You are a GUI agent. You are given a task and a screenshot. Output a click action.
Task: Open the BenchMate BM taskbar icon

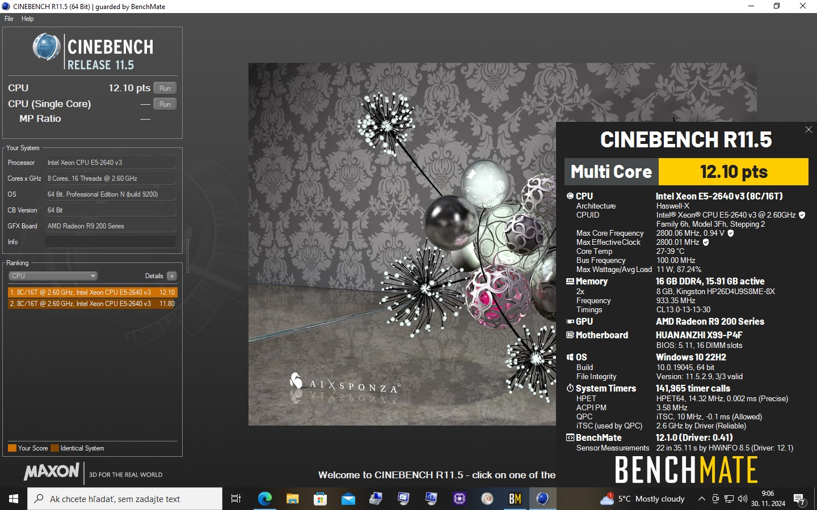(515, 499)
